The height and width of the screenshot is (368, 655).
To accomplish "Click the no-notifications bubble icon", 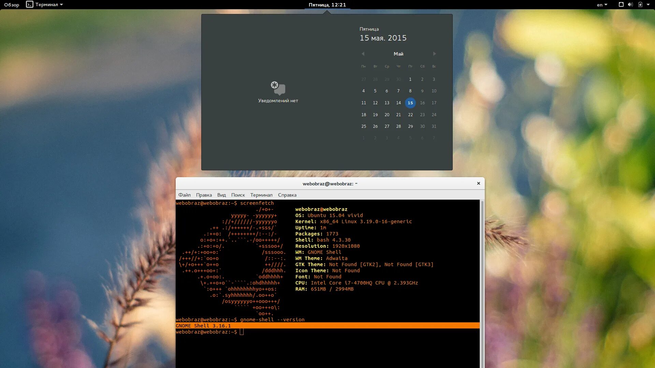I will click(x=278, y=88).
